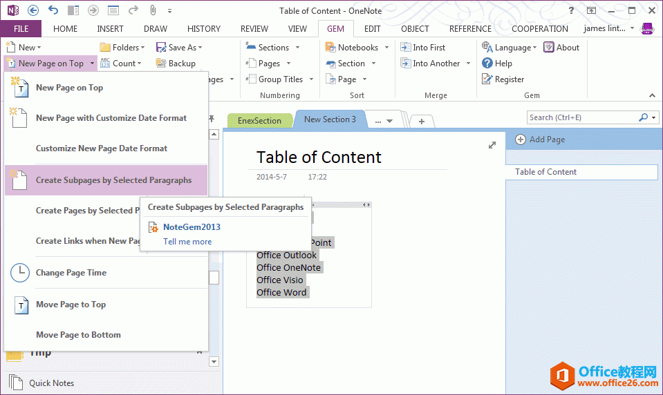The image size is (663, 395).
Task: Switch to the EnexSection tab
Action: click(259, 120)
